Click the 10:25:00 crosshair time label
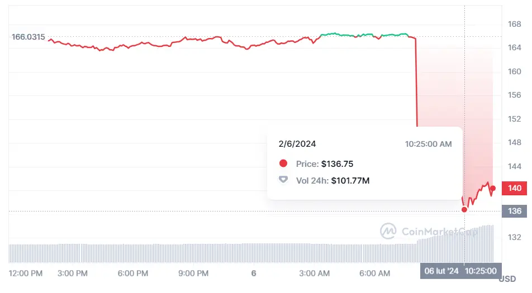This screenshot has height=293, width=532. 481,271
